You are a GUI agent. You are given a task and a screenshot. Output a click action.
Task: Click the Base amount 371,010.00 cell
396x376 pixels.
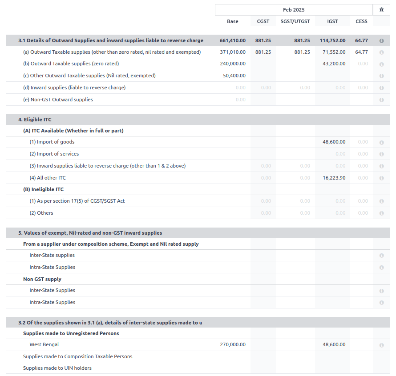pos(232,52)
